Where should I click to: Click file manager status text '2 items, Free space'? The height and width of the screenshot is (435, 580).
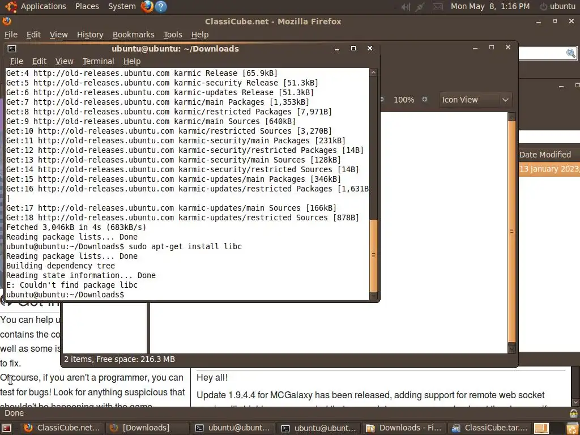[x=120, y=359]
